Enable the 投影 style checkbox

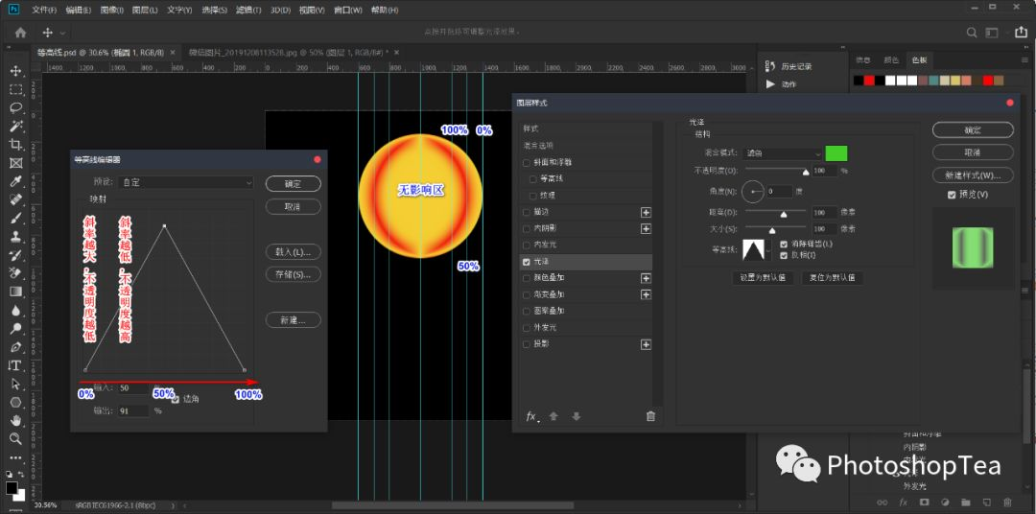(527, 344)
